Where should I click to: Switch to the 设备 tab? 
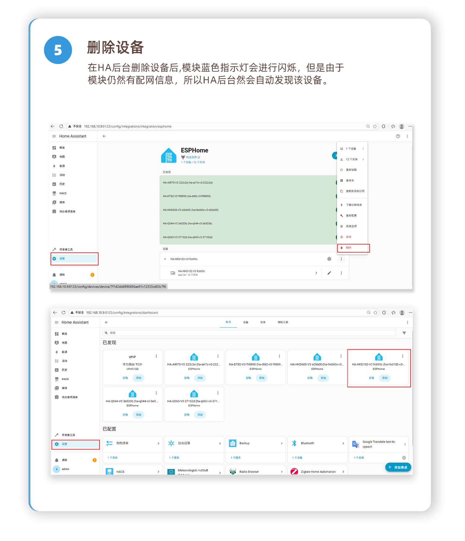(246, 322)
